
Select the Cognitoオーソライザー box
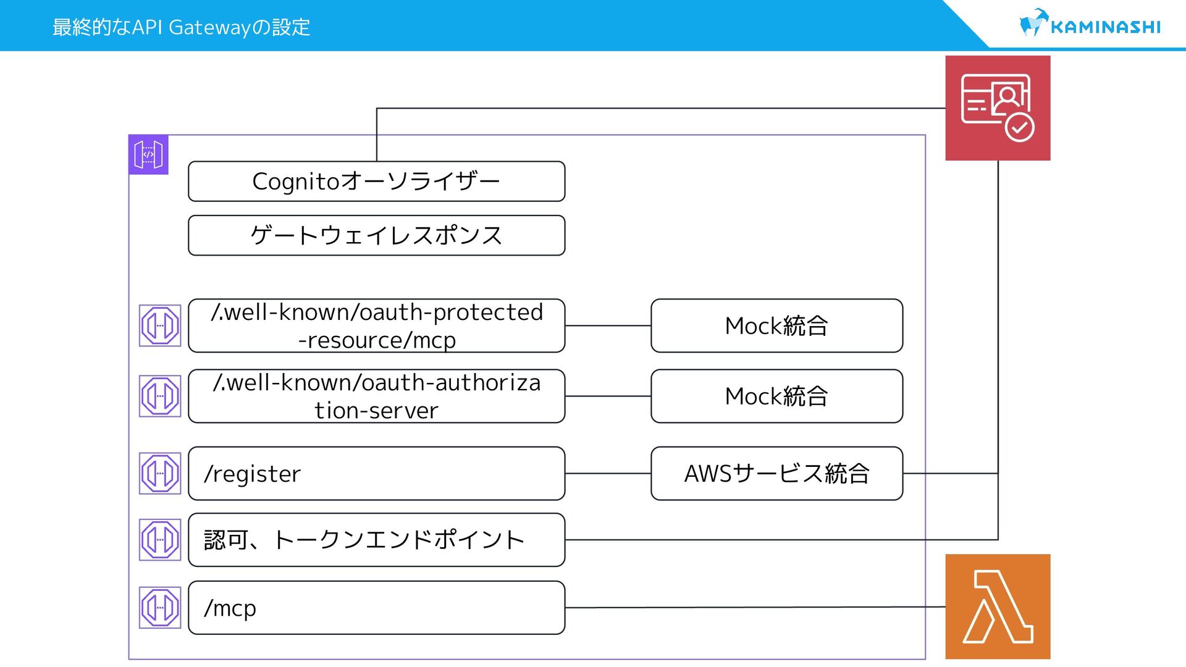[x=376, y=182]
